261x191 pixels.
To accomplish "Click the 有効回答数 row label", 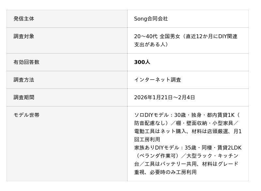I will click(x=26, y=62).
